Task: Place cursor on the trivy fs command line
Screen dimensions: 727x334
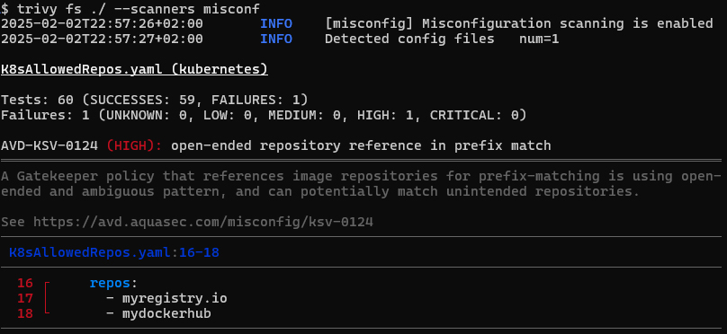Action: click(130, 8)
